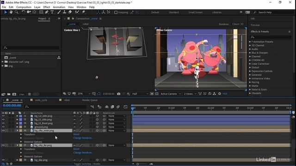The height and width of the screenshot is (166, 296).
Task: Click Change Renderer under bg_city_far.png
Action: coord(83,153)
